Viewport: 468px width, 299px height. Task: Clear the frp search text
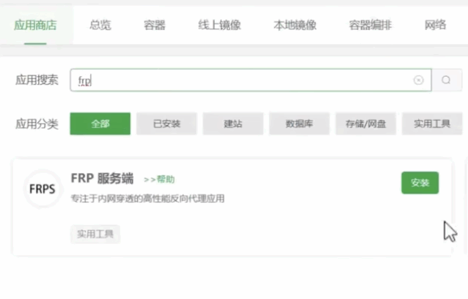tap(418, 81)
